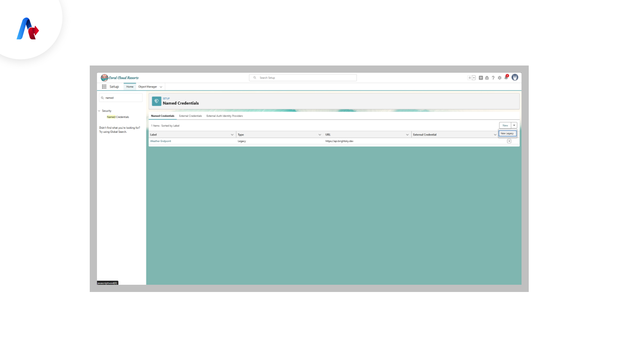Open the Help question mark icon

coord(493,78)
